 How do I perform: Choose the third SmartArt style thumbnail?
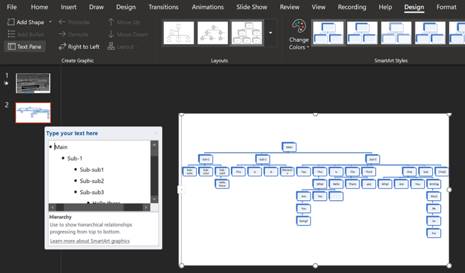click(x=396, y=33)
